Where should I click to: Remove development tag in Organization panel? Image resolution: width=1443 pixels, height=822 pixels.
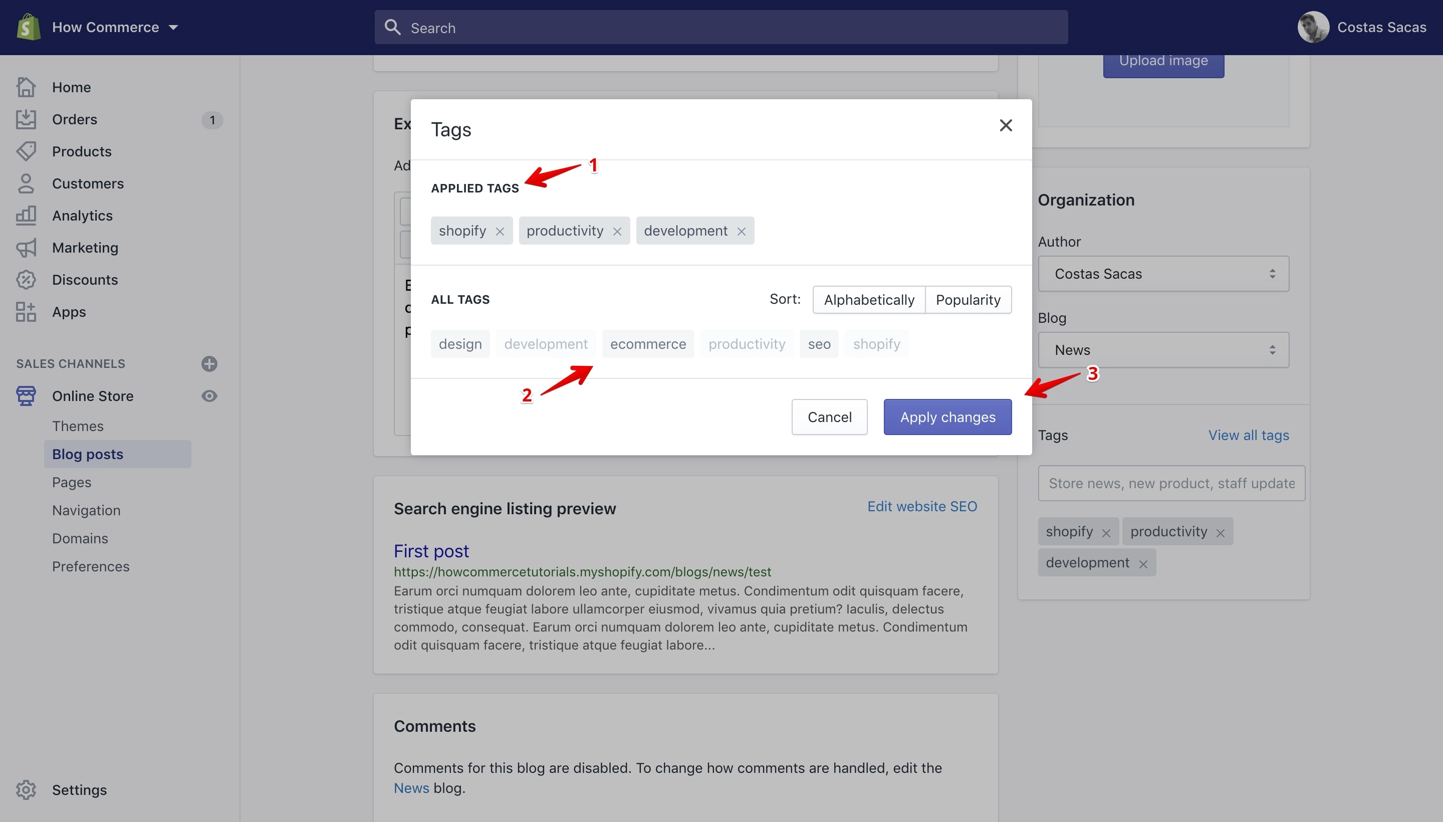click(1143, 564)
